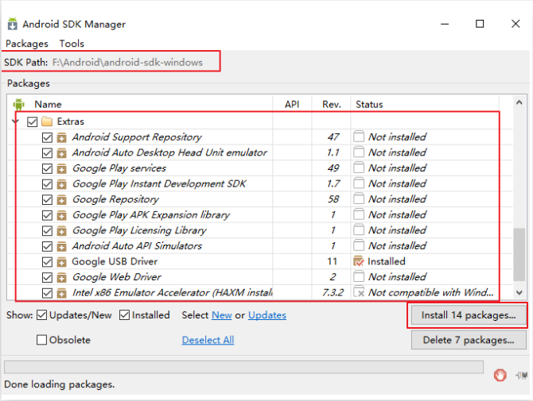Uncheck Google Web Driver checkbox

point(47,277)
